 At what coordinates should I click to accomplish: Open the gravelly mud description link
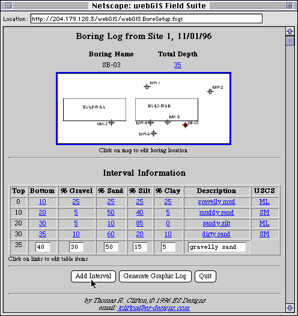click(x=216, y=201)
